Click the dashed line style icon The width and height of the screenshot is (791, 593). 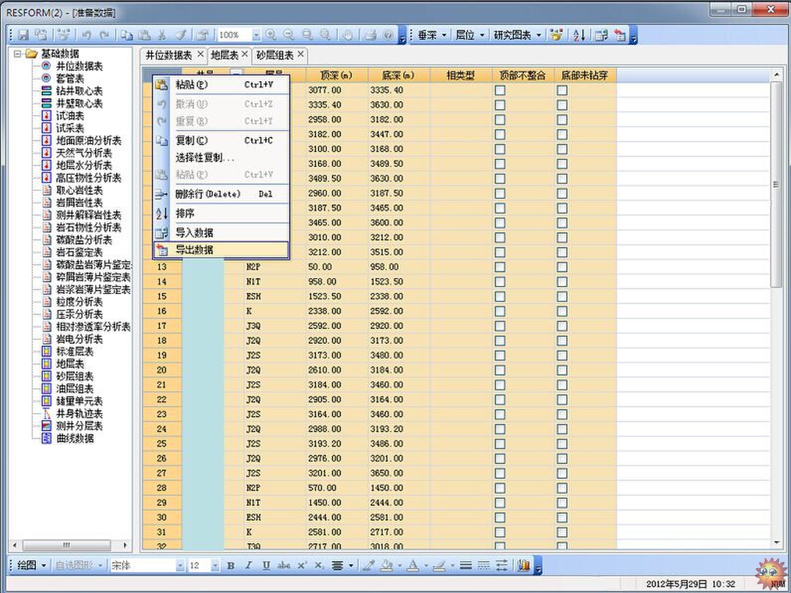pos(483,565)
